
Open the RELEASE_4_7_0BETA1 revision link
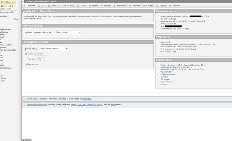coord(87,105)
